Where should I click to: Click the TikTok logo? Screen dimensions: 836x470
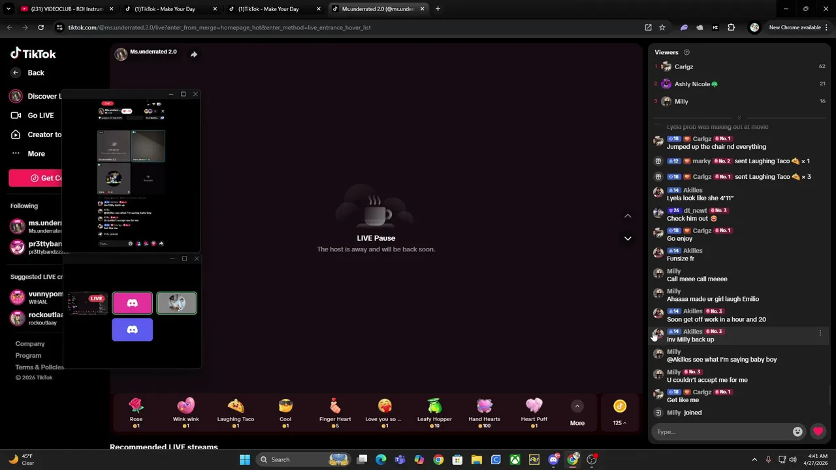pos(33,54)
